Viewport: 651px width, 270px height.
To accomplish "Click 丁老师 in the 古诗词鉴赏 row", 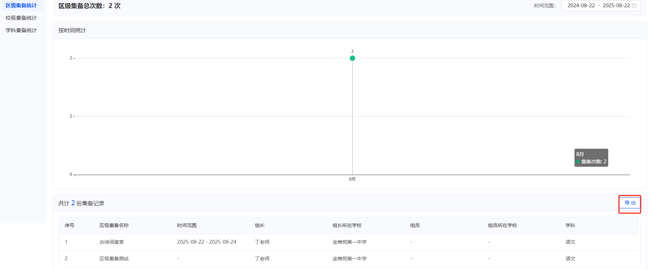I will [262, 242].
